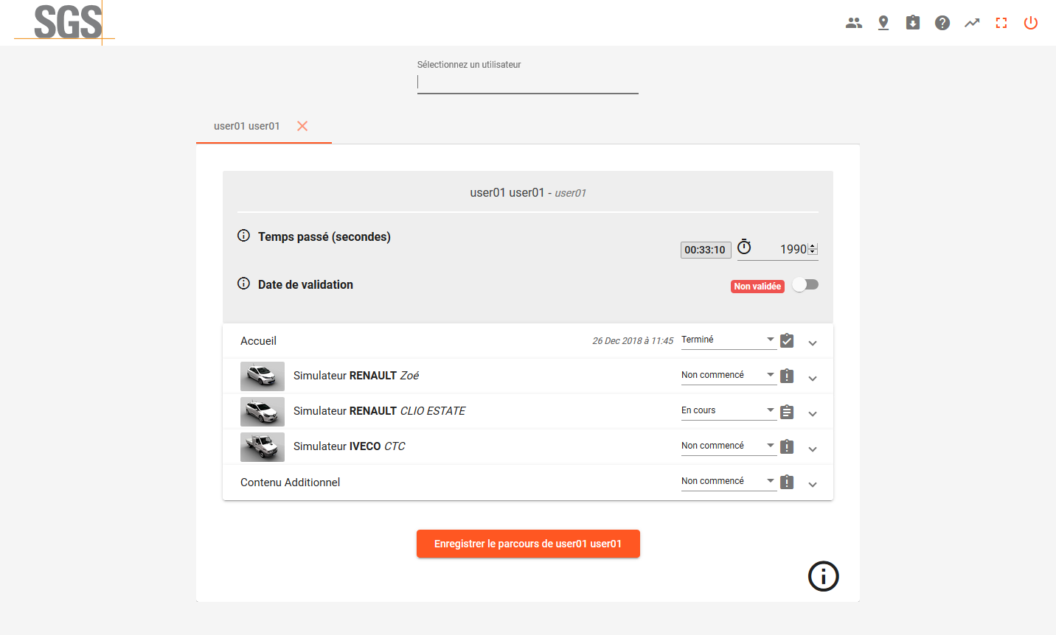The width and height of the screenshot is (1056, 635).
Task: Click the Renault Clio Estate car thumbnail
Action: point(263,411)
